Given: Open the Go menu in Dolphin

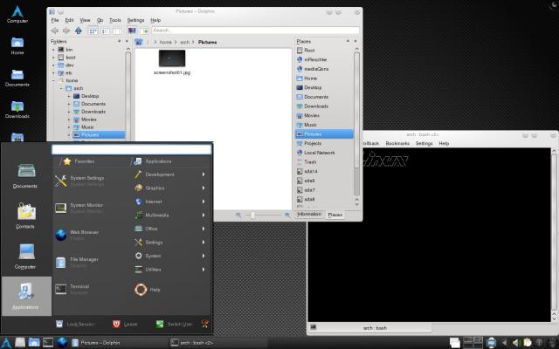Looking at the screenshot, I should click(100, 20).
